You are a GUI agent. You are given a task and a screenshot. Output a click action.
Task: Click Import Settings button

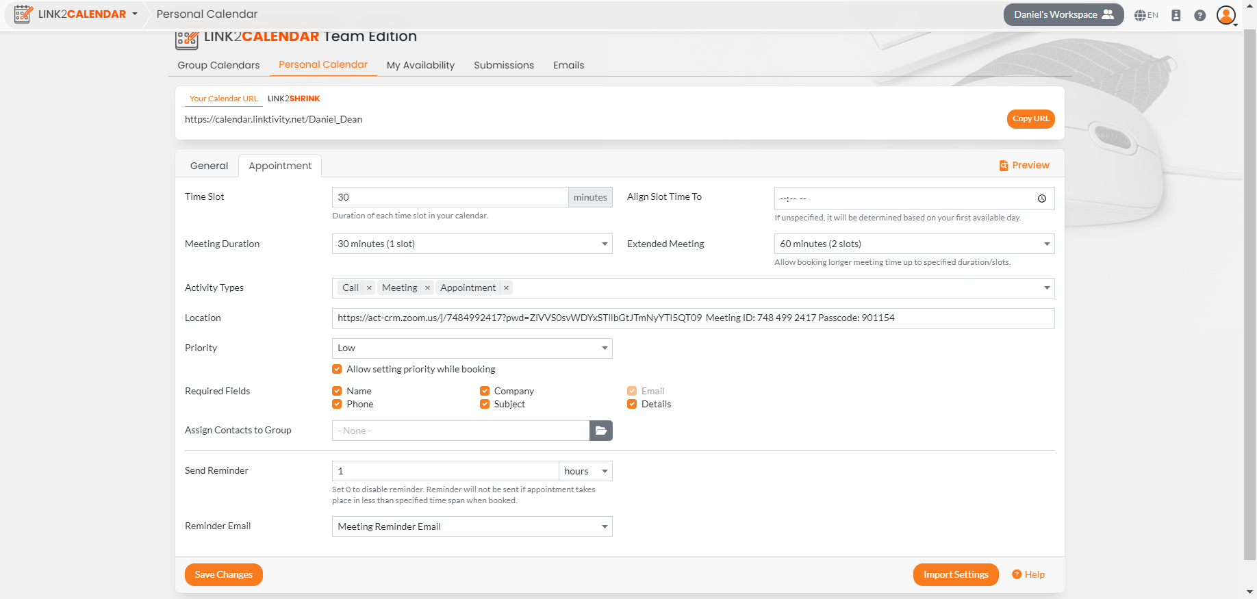click(x=956, y=574)
